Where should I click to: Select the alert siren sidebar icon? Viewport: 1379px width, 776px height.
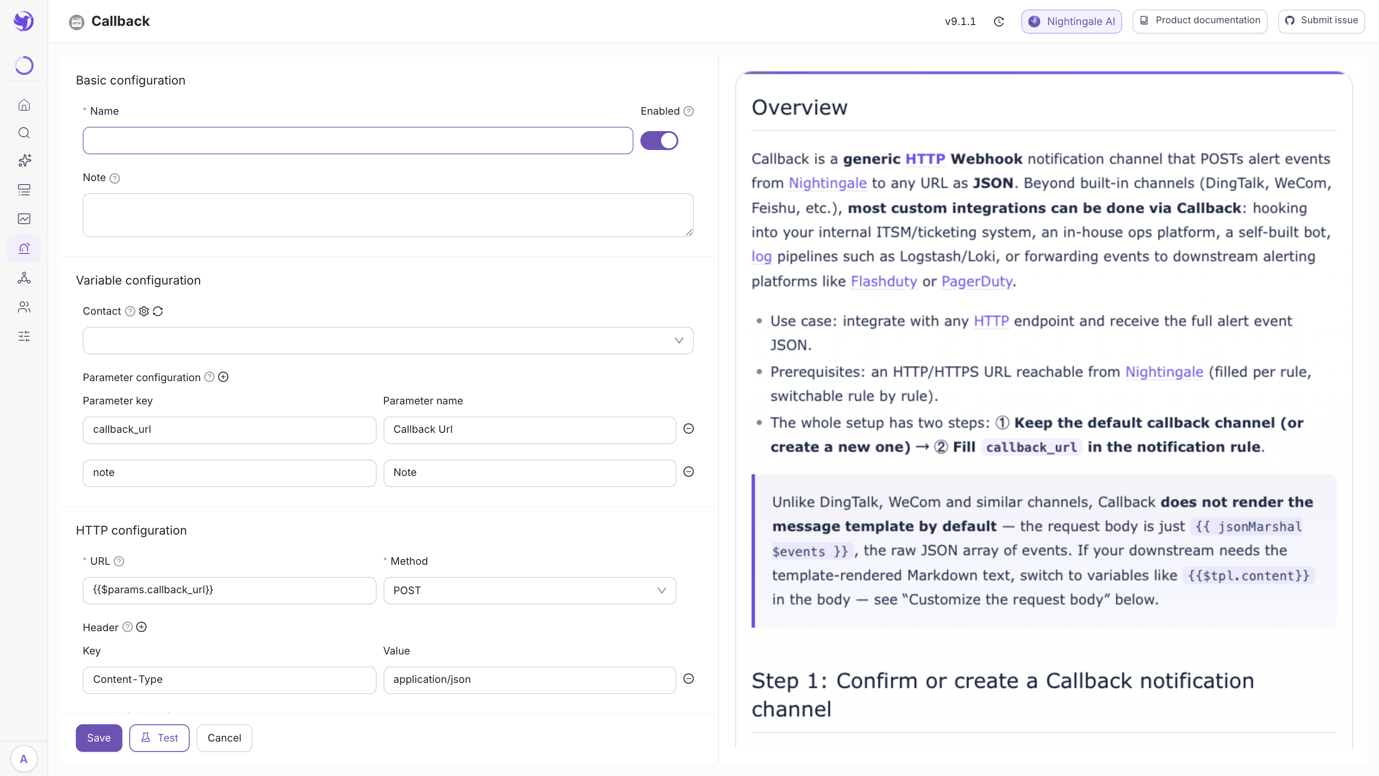coord(24,248)
